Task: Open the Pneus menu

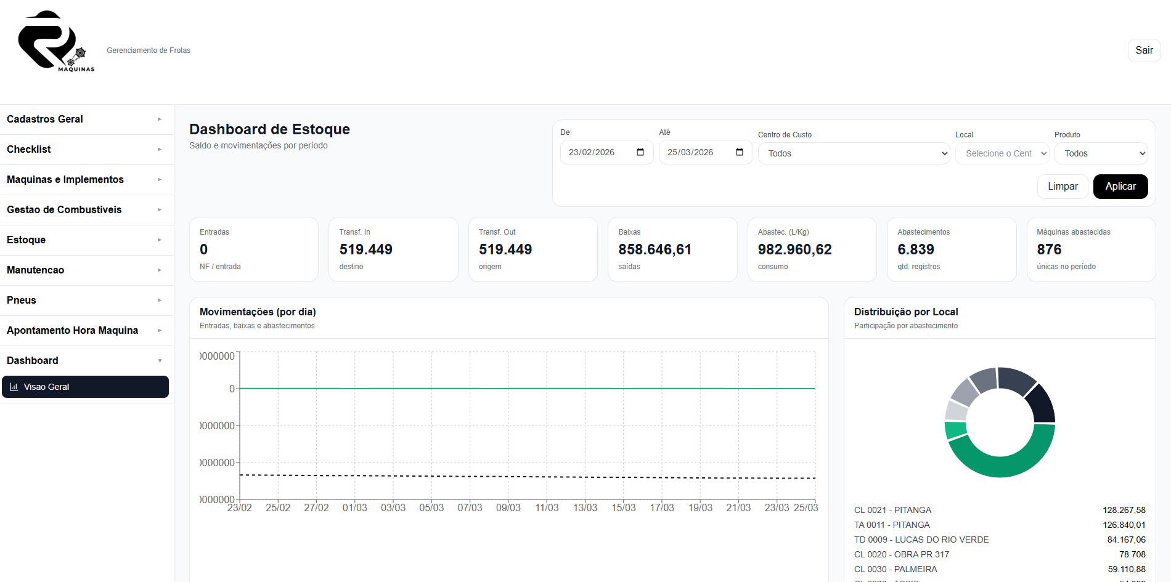Action: (86, 301)
